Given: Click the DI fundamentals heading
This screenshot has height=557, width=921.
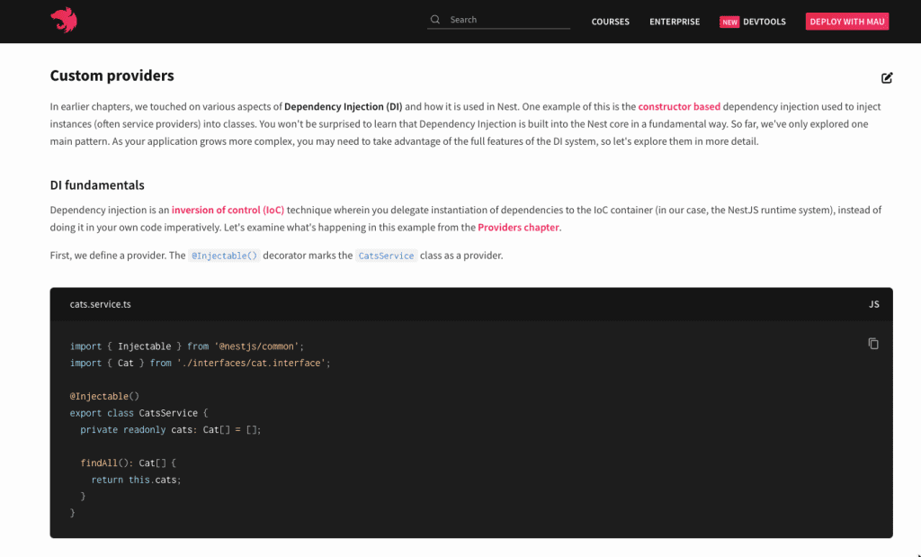Looking at the screenshot, I should pos(97,185).
